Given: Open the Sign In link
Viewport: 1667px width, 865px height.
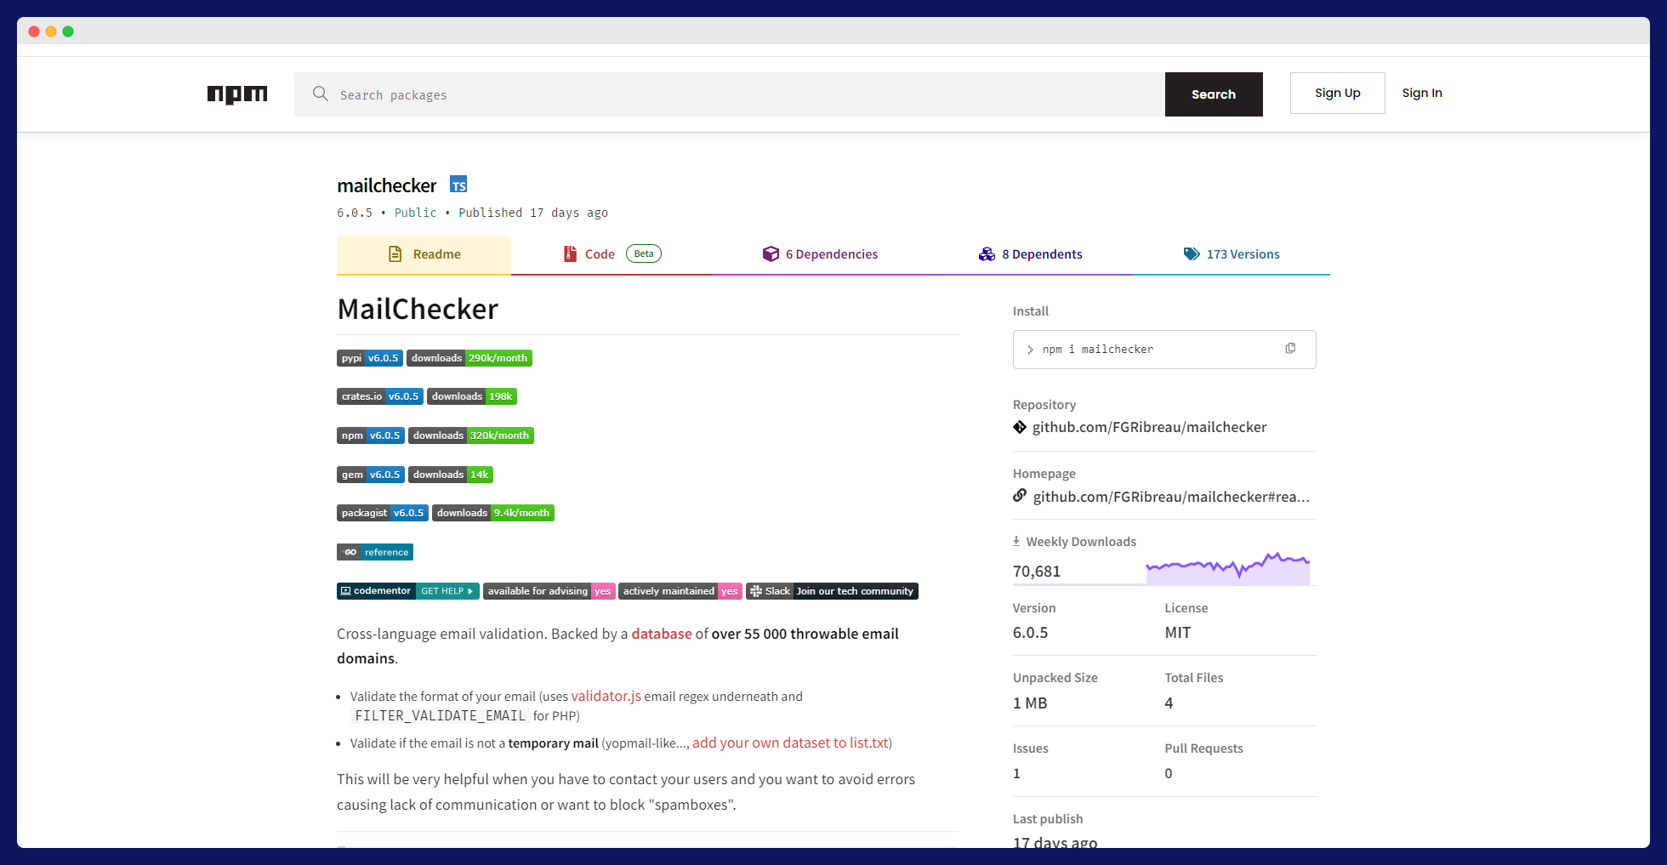Looking at the screenshot, I should pos(1421,94).
